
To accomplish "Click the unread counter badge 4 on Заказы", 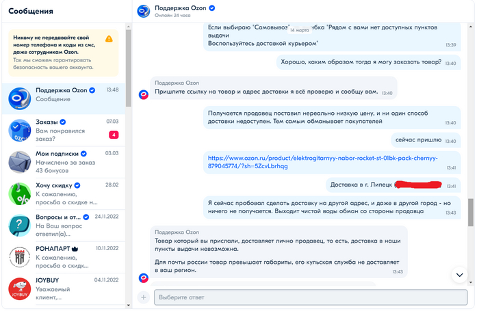I will [114, 135].
